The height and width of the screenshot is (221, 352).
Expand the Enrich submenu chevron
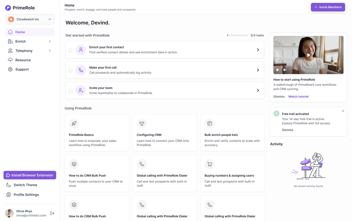tap(50, 41)
